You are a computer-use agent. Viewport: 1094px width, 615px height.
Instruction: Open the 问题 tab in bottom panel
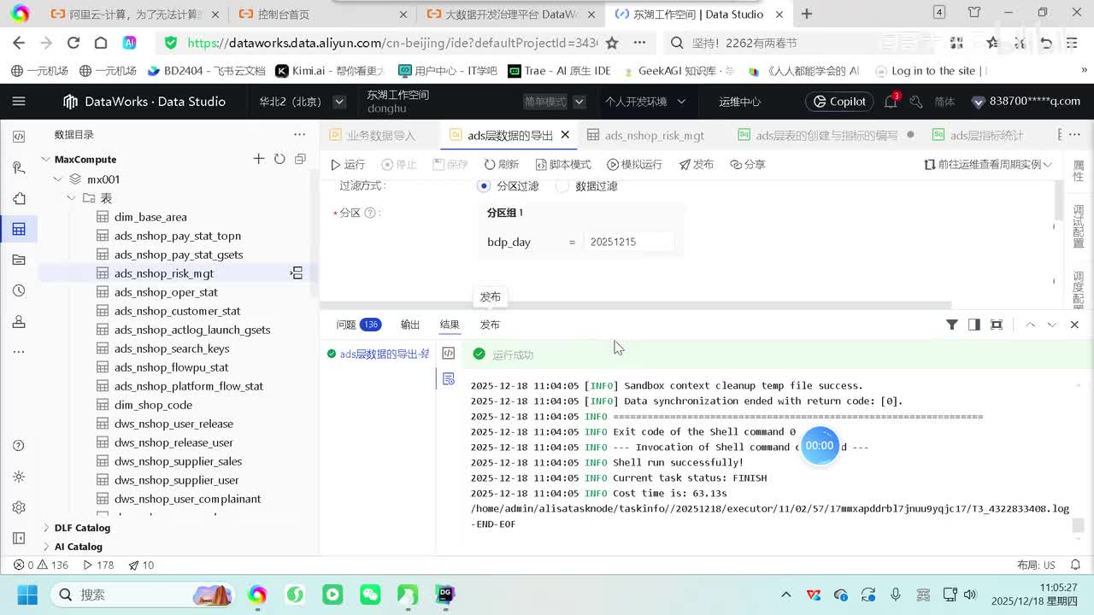coord(358,325)
